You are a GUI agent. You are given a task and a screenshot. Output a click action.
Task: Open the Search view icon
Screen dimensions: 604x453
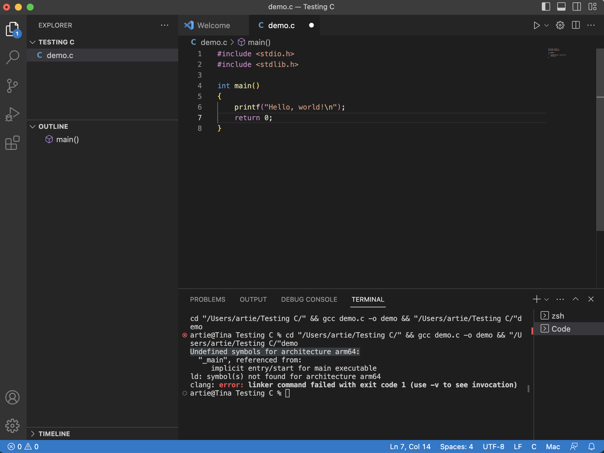[13, 57]
